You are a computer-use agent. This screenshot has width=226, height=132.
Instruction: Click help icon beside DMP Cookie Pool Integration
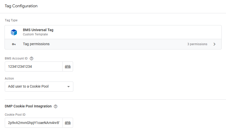point(56,106)
